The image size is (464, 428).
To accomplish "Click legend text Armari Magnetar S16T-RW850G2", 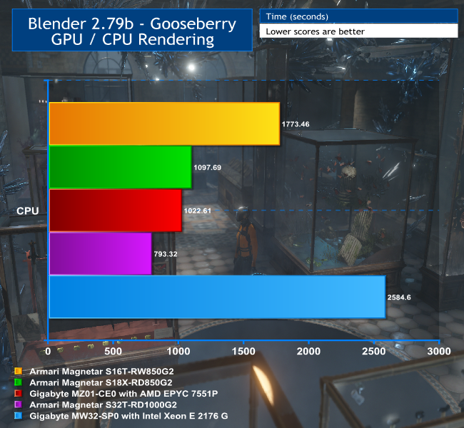I will [x=101, y=372].
